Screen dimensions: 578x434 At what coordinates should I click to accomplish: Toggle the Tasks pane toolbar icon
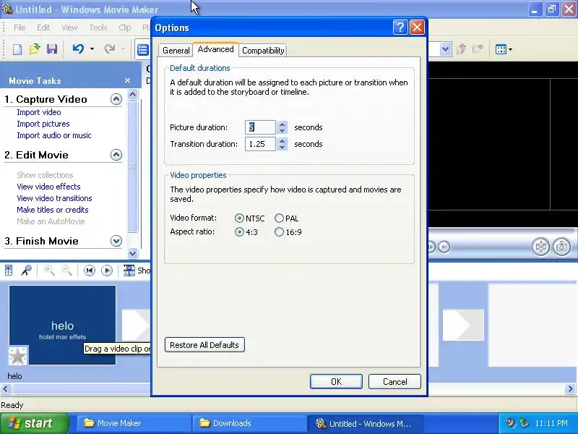click(x=142, y=49)
